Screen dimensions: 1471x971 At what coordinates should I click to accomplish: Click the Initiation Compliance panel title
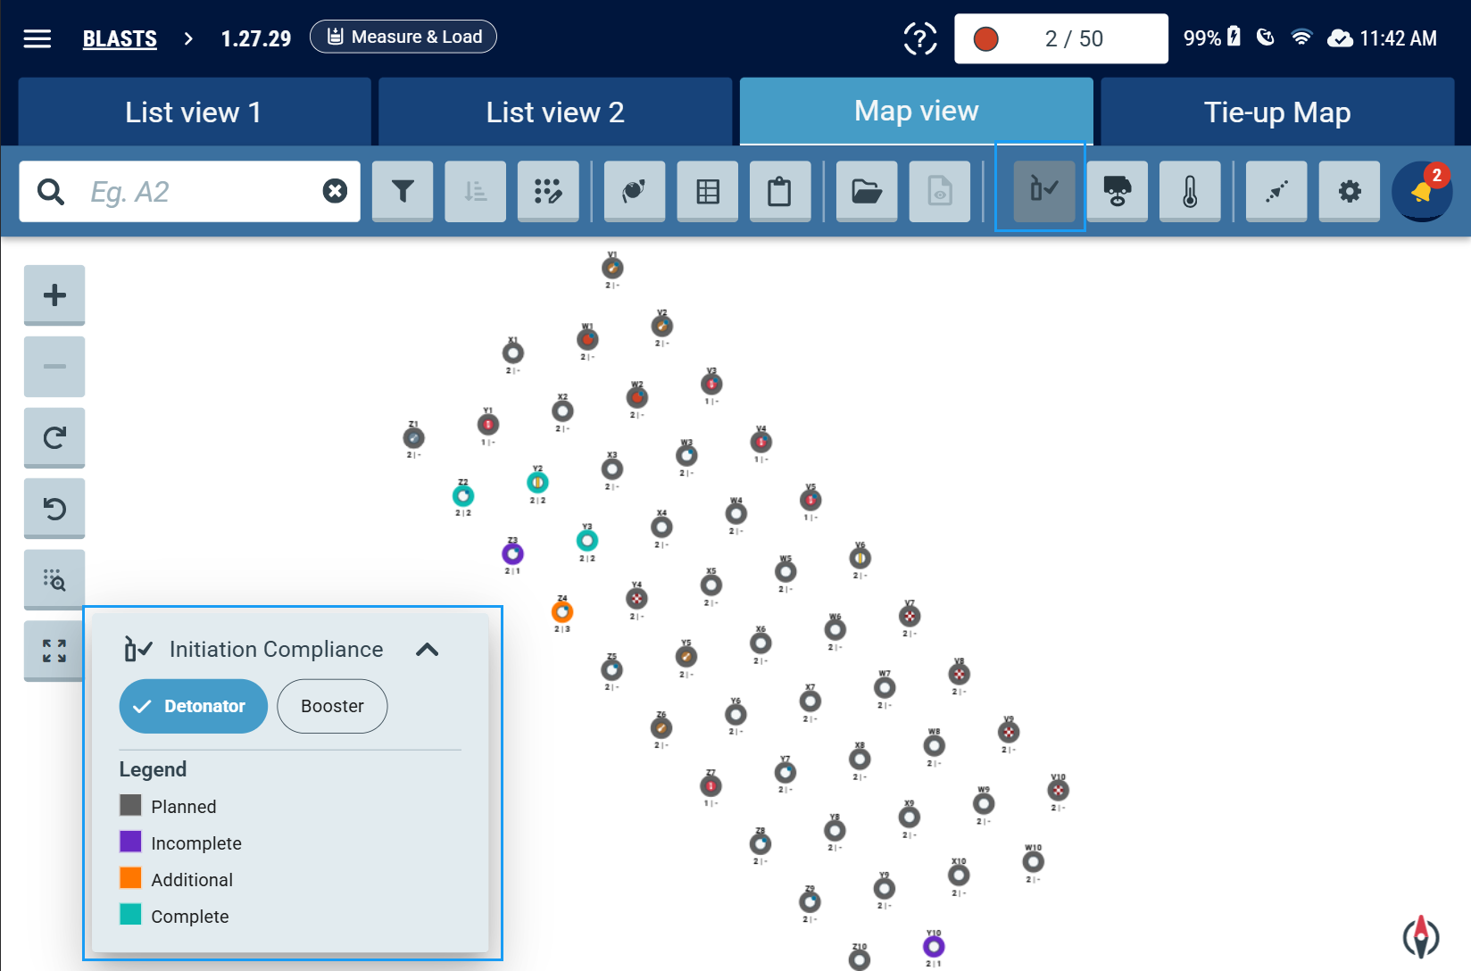(277, 650)
